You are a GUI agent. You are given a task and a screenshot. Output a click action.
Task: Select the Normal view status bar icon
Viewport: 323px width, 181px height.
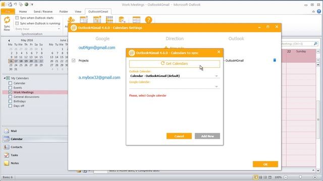(256, 177)
